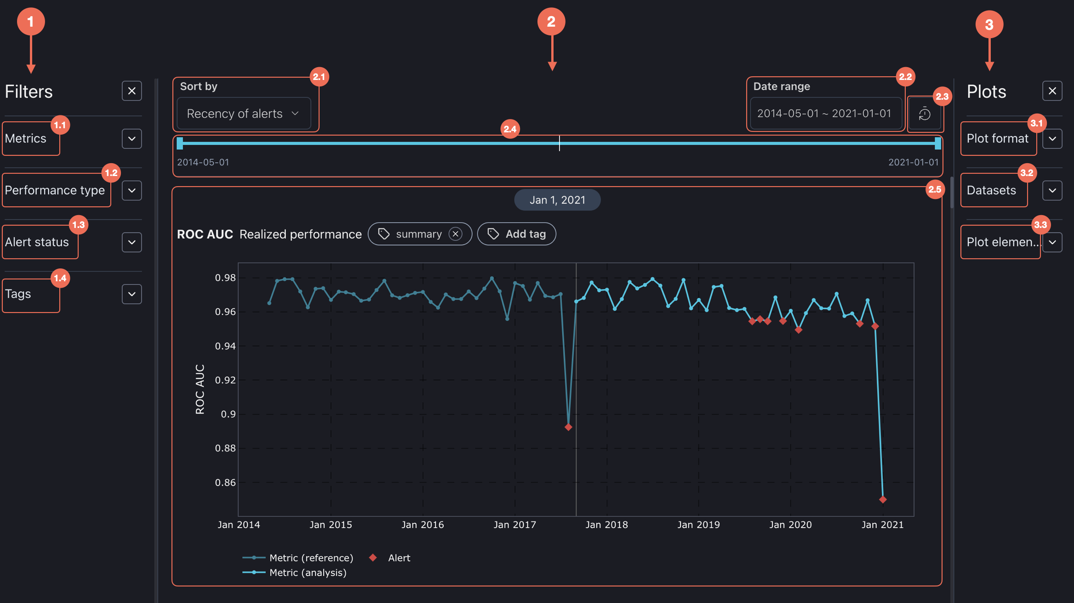Expand the Datasets section chevron
The image size is (1074, 603).
tap(1052, 190)
